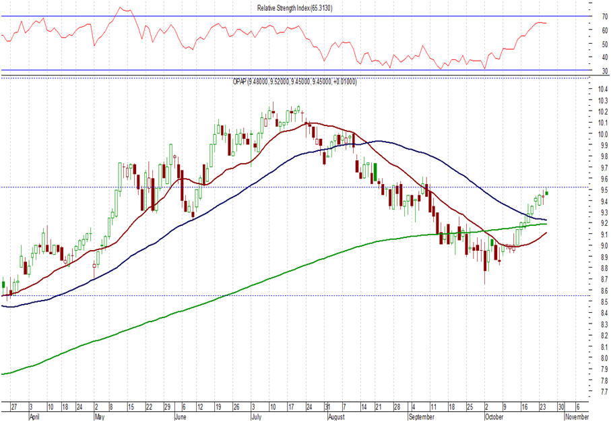Select the October month label
The height and width of the screenshot is (422, 611).
coord(494,417)
